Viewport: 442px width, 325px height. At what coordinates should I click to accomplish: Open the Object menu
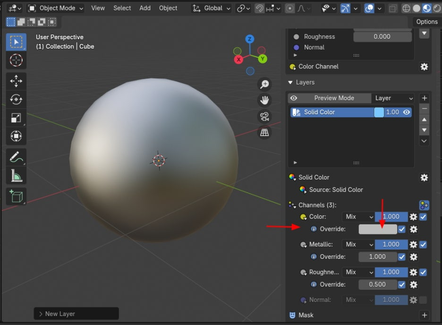(168, 8)
